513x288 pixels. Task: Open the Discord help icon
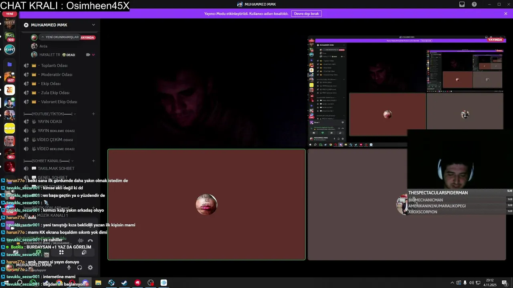475,4
